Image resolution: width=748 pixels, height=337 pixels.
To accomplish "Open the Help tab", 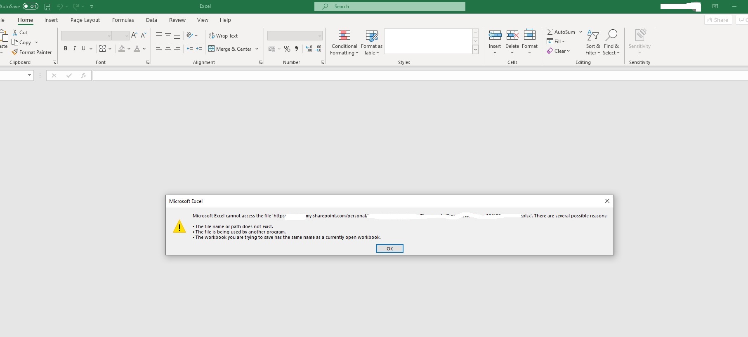I will click(x=225, y=20).
